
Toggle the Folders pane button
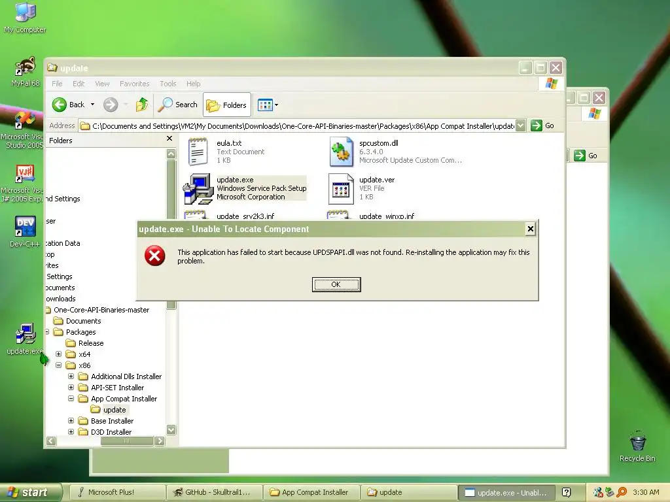point(226,105)
